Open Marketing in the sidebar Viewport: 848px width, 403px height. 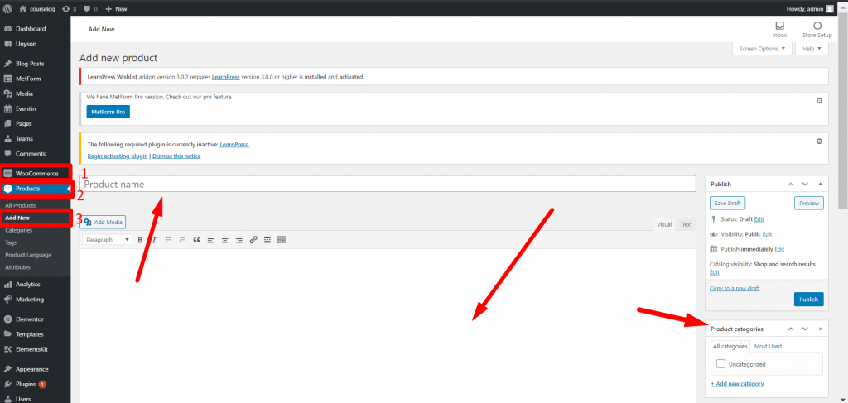30,300
